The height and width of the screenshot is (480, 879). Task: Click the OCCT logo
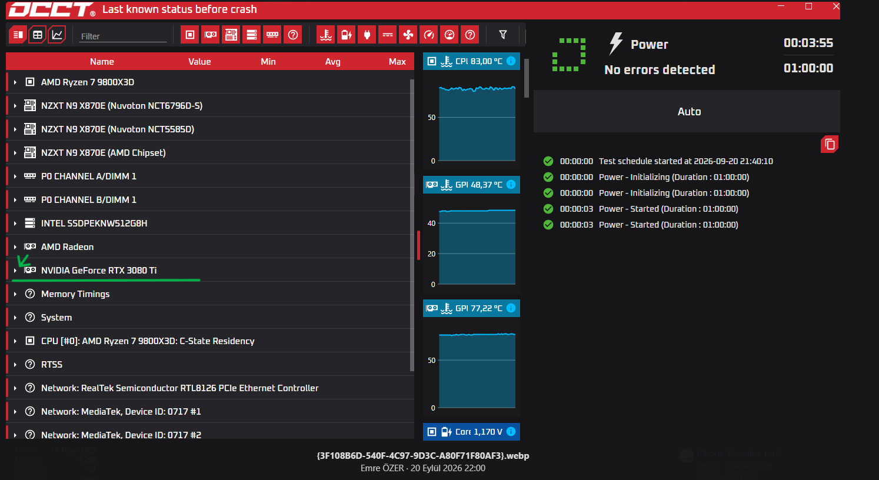pos(51,9)
